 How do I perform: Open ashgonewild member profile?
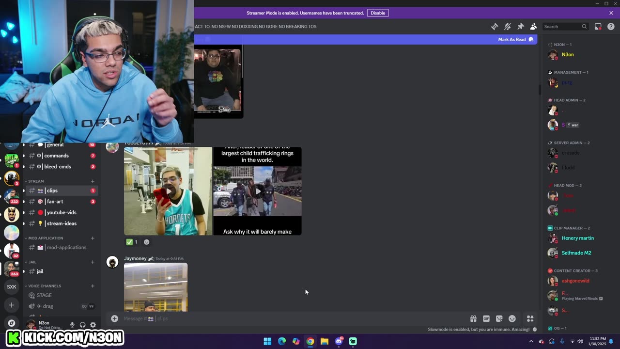[575, 281]
